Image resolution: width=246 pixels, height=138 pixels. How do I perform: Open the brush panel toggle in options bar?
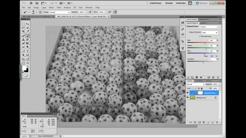(x=40, y=12)
